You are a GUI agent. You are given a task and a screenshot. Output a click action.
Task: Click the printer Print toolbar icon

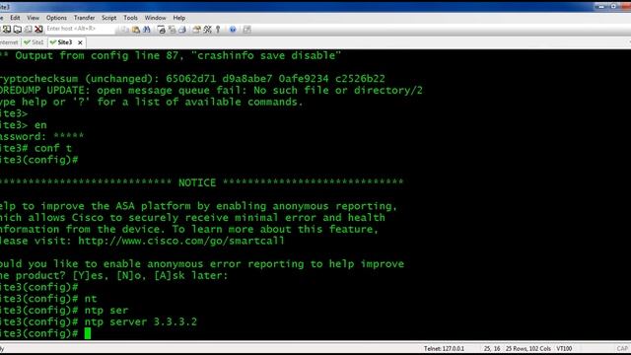coord(182,29)
